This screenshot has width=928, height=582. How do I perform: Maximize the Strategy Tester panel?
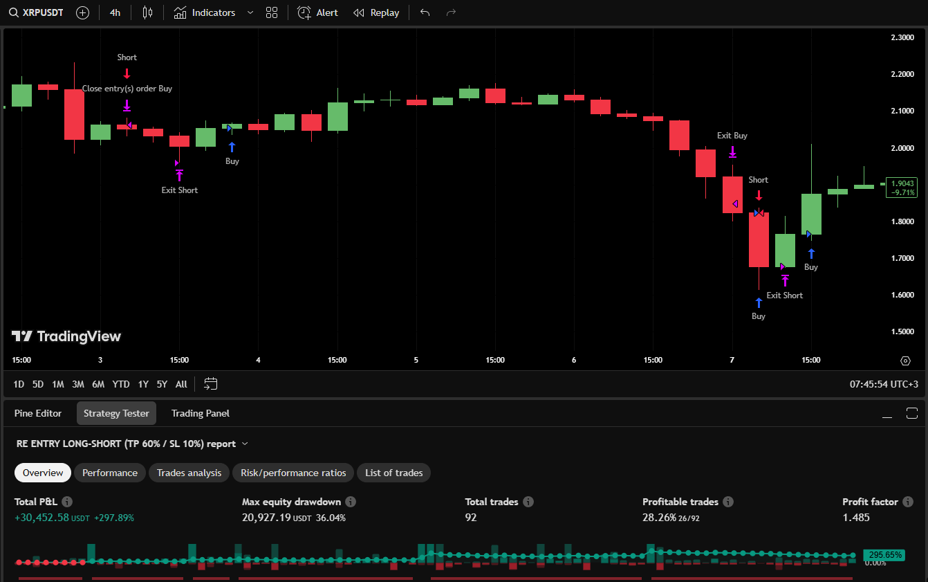pyautogui.click(x=911, y=413)
